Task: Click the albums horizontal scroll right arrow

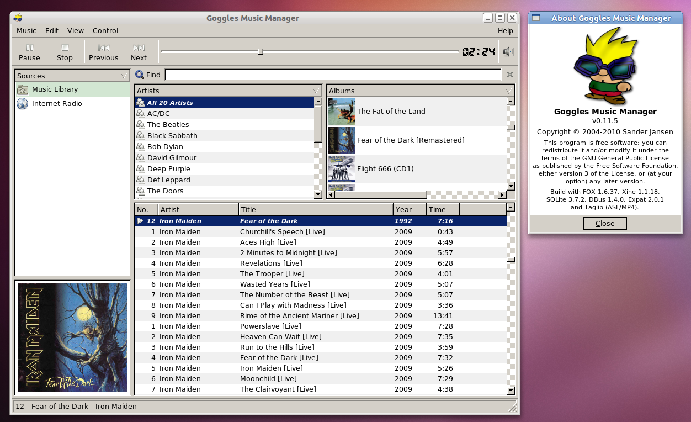Action: tap(502, 194)
